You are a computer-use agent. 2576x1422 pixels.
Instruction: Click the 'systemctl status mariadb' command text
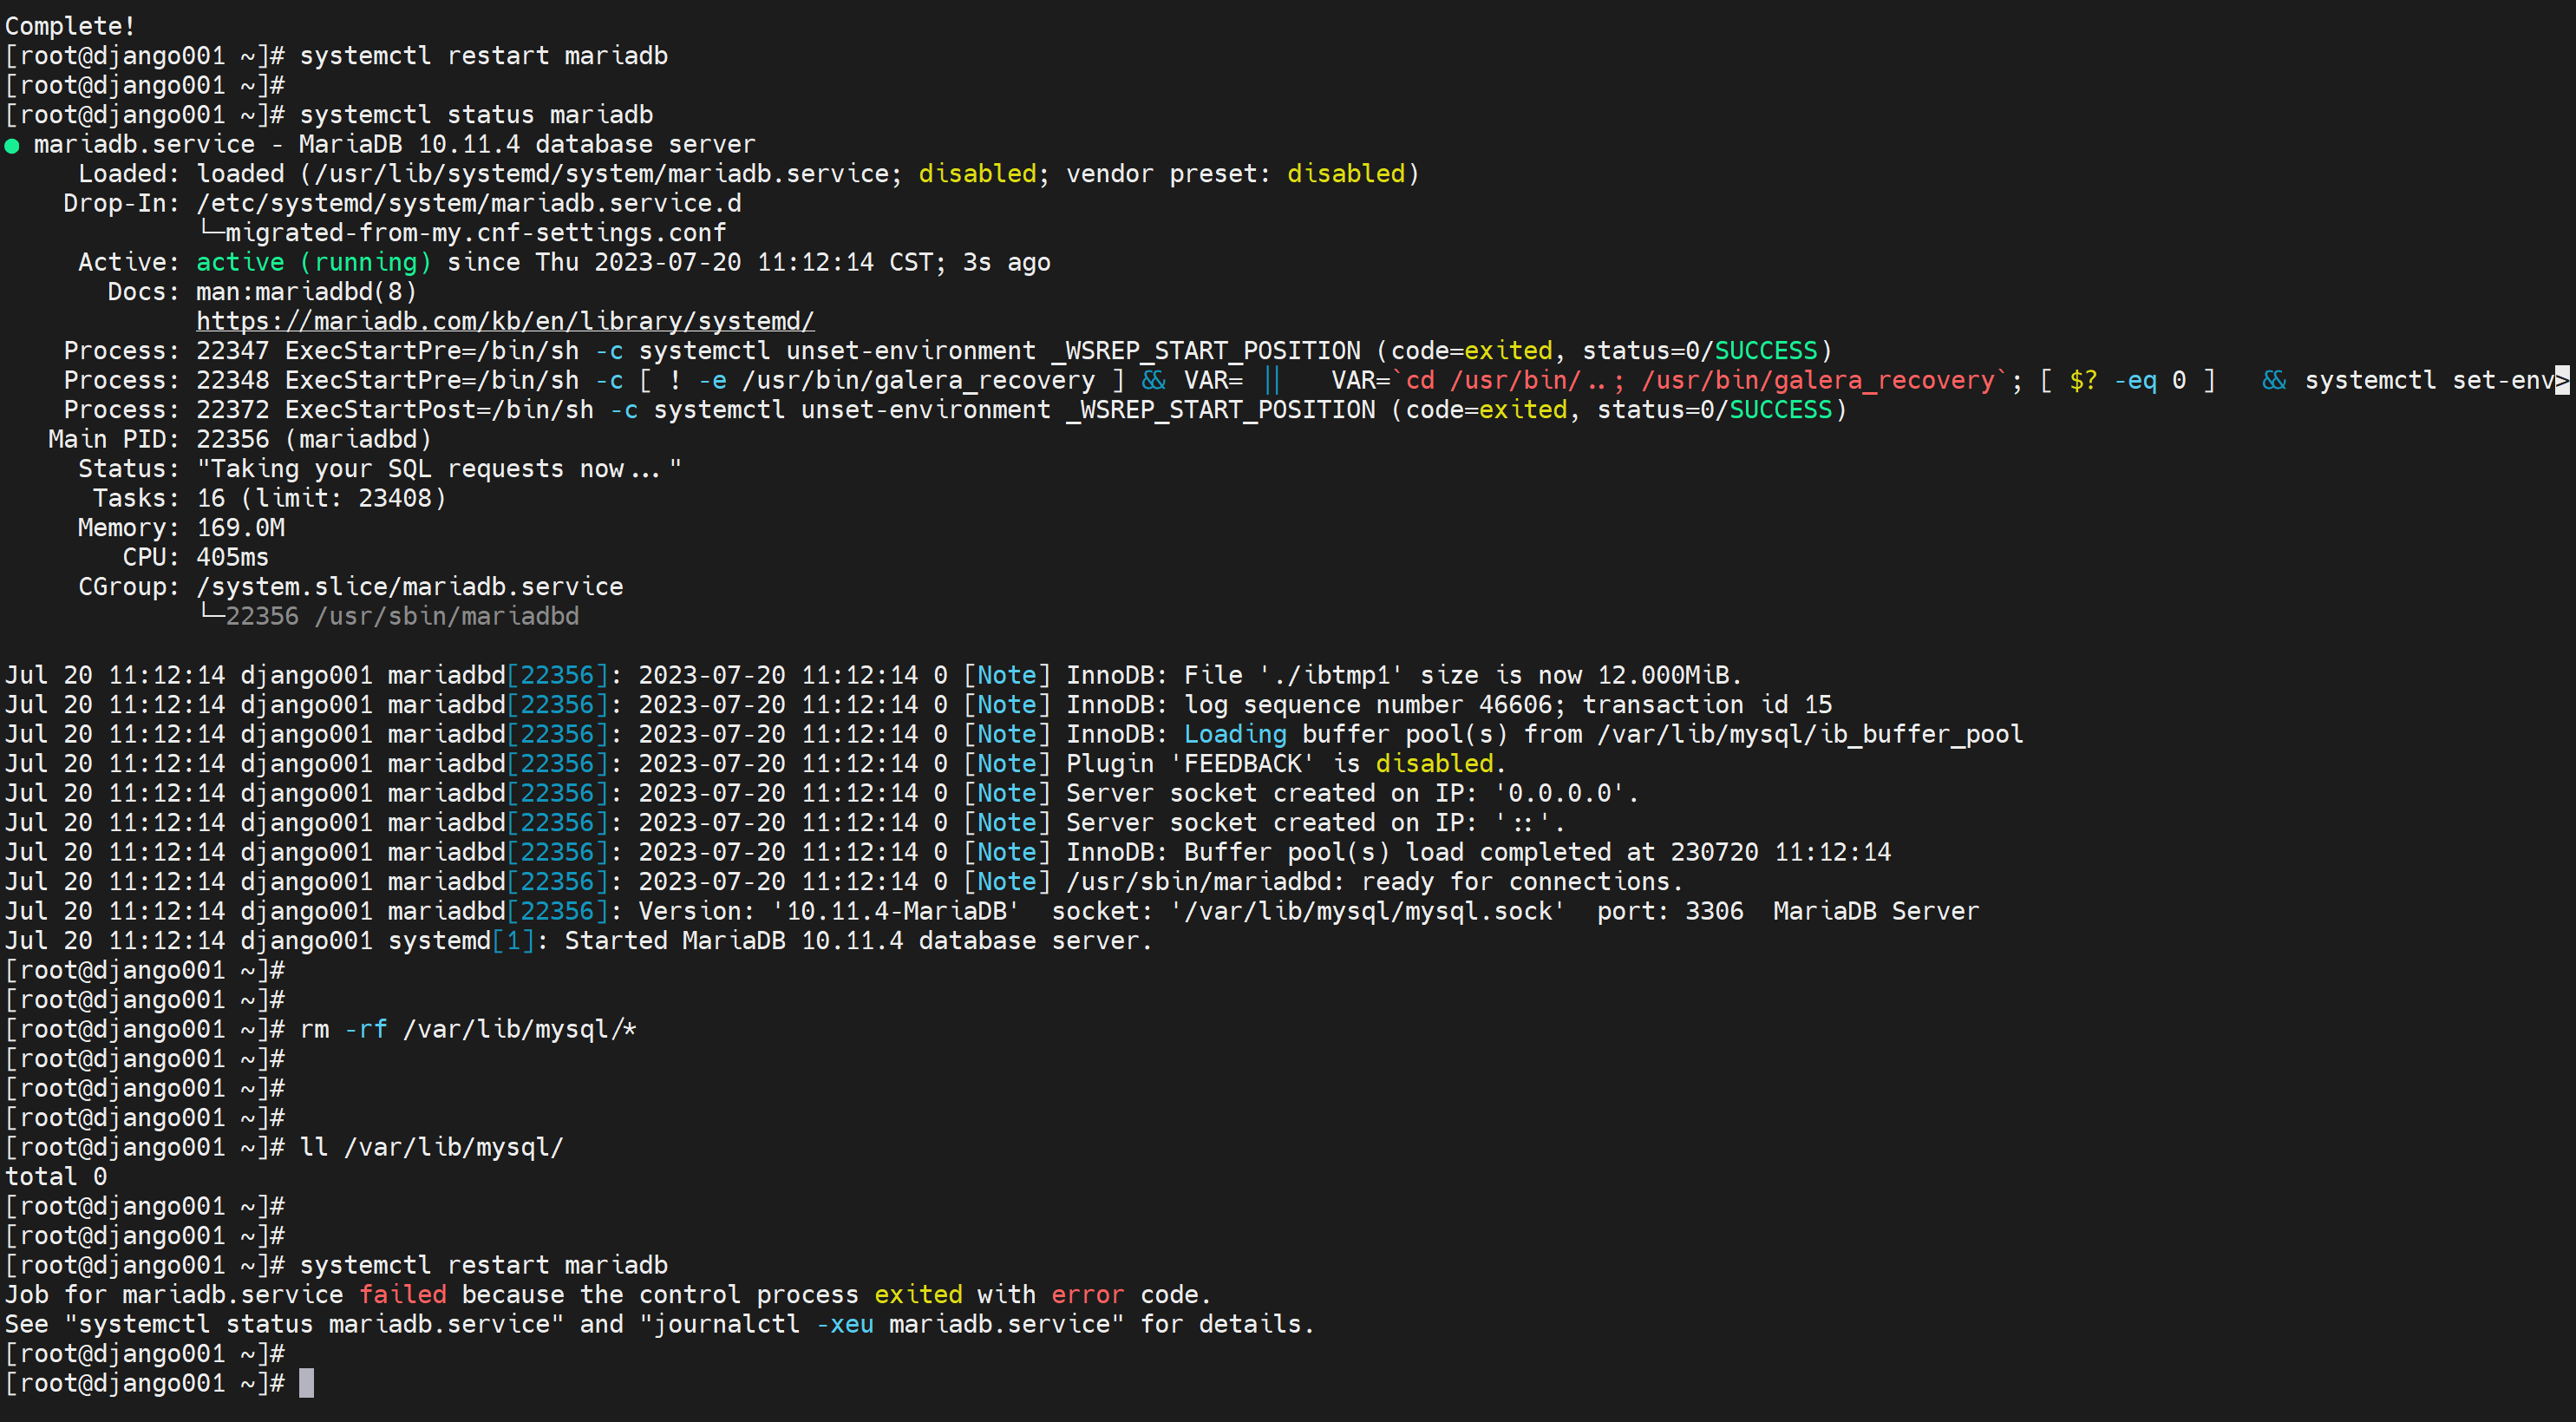(476, 115)
